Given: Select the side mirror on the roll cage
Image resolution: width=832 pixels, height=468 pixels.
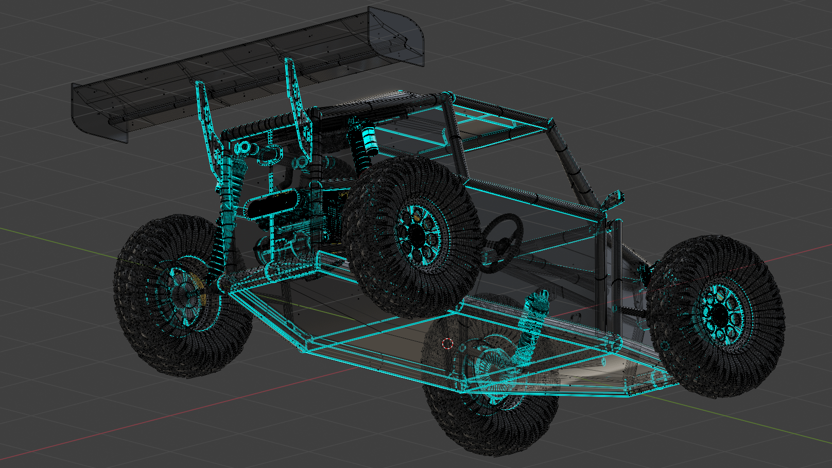Looking at the screenshot, I should (612, 199).
